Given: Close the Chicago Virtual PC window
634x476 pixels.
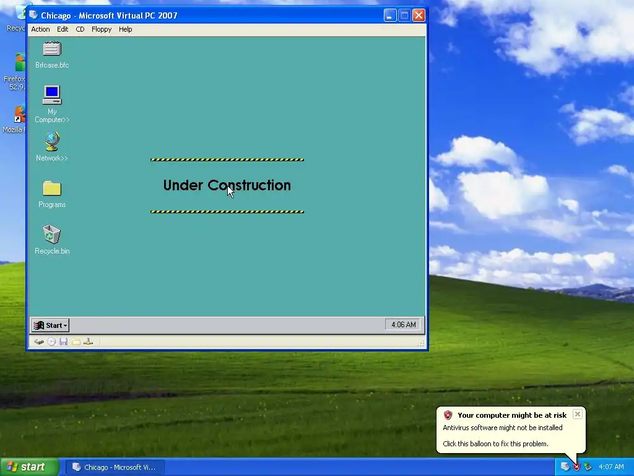Looking at the screenshot, I should pos(419,15).
